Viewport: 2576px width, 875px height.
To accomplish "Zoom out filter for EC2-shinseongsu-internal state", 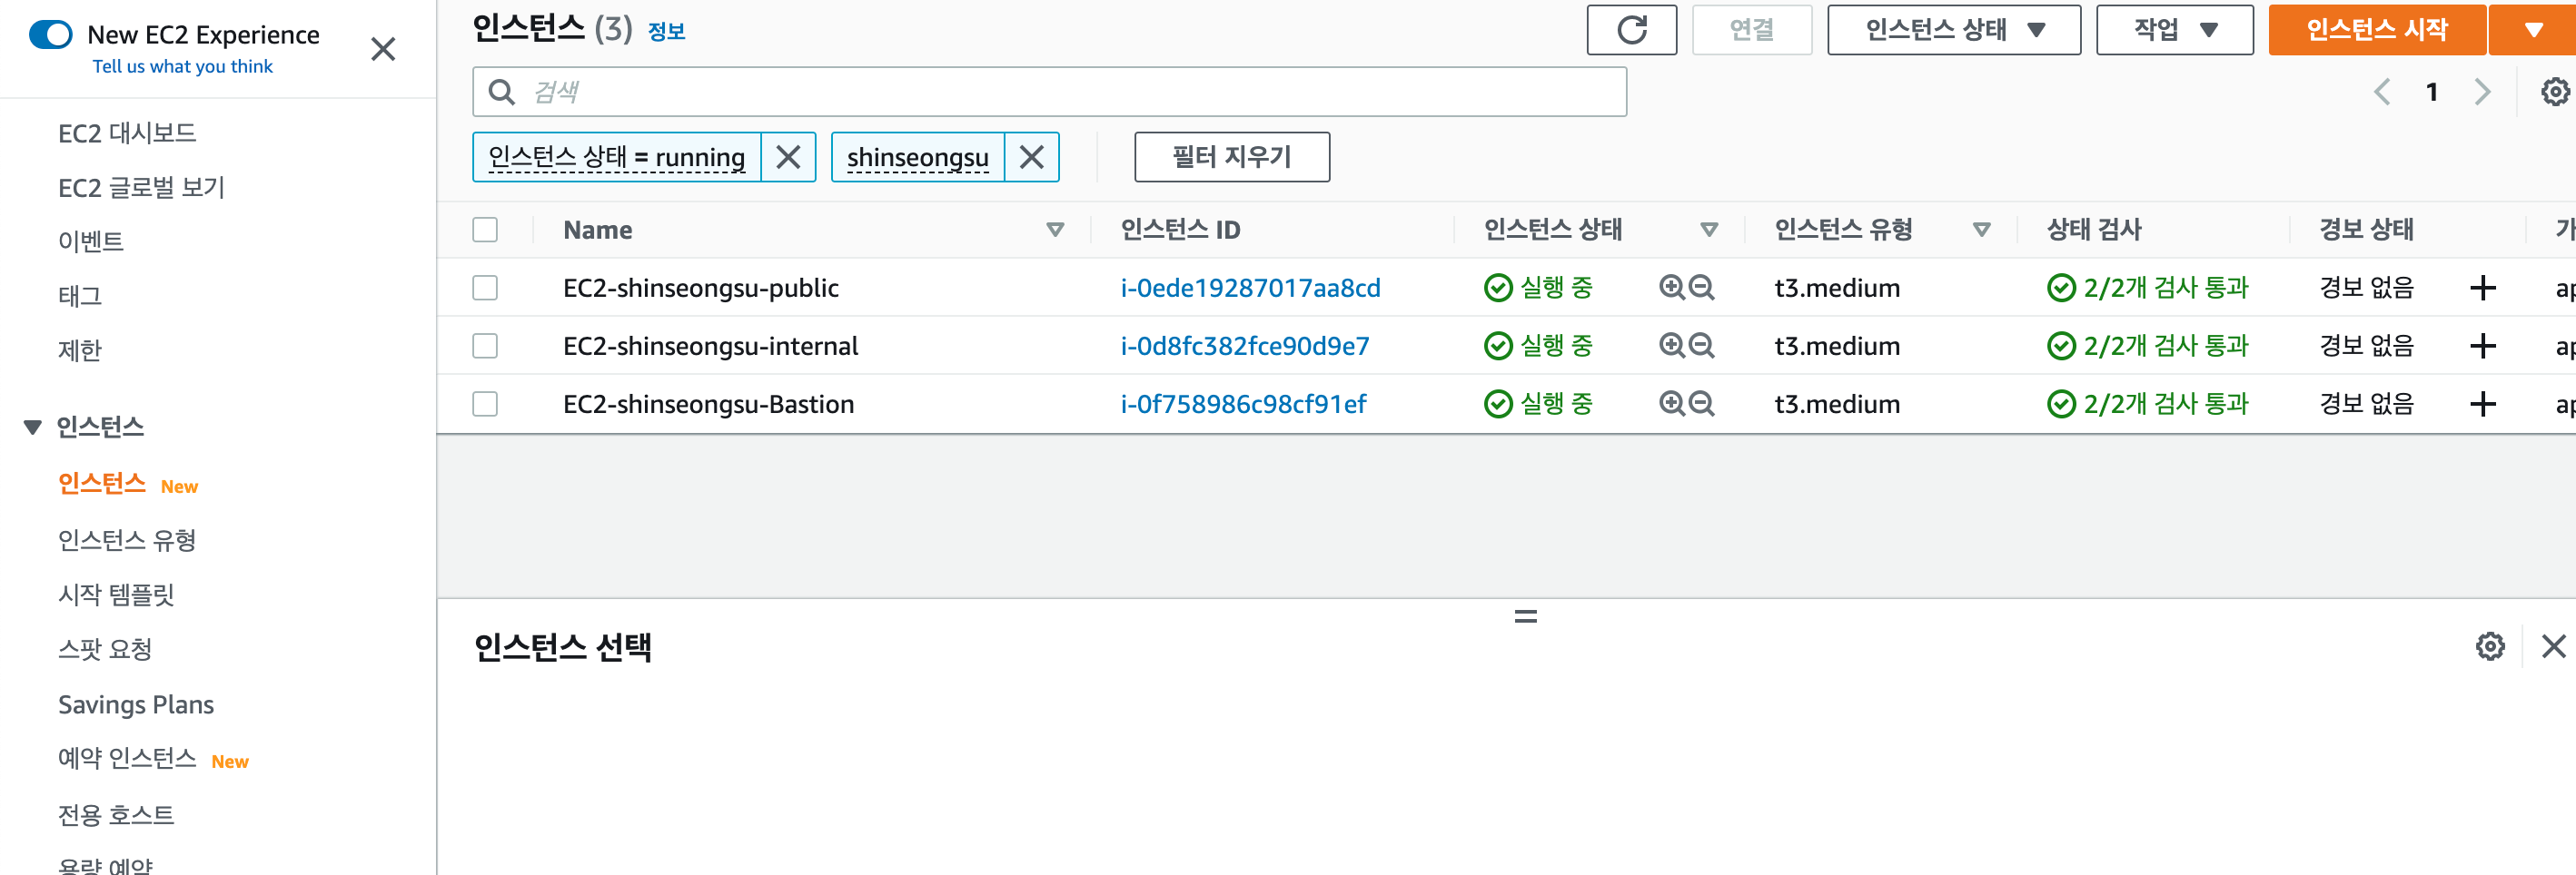I will [1701, 346].
